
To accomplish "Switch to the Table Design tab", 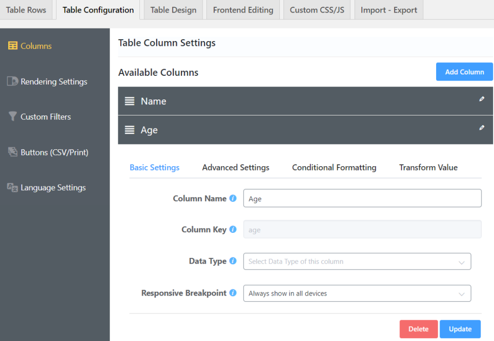I will [x=173, y=9].
